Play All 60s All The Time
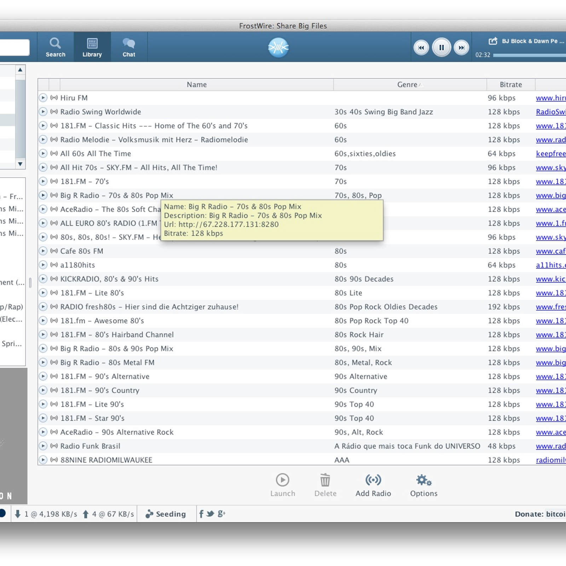The width and height of the screenshot is (566, 566). click(x=43, y=154)
